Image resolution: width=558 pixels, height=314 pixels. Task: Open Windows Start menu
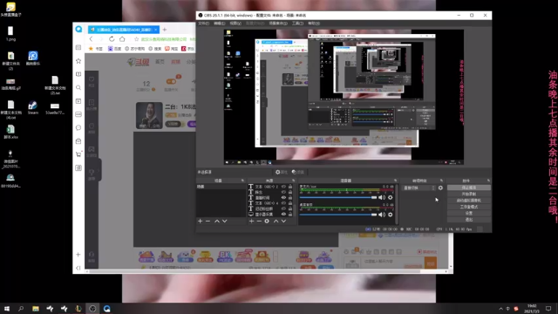[6, 308]
